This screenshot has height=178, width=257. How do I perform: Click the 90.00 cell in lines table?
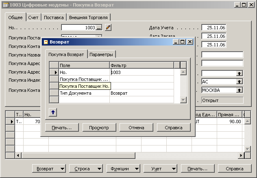(229, 122)
